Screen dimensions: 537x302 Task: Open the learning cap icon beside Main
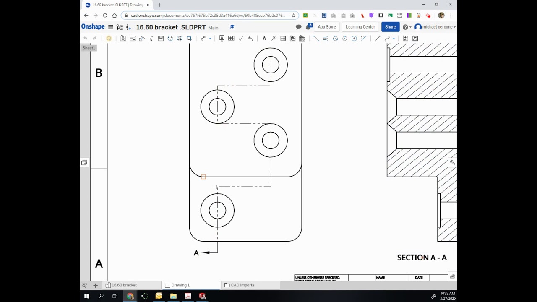pyautogui.click(x=232, y=27)
